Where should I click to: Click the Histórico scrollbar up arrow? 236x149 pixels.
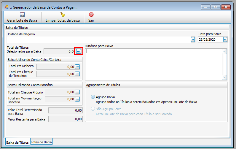coord(224,52)
